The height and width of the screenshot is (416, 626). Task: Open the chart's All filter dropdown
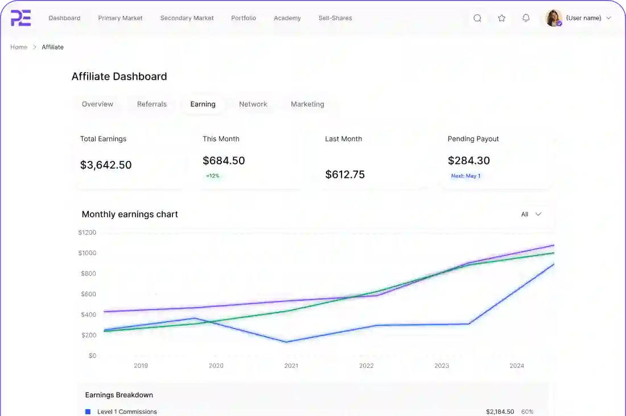pos(531,214)
